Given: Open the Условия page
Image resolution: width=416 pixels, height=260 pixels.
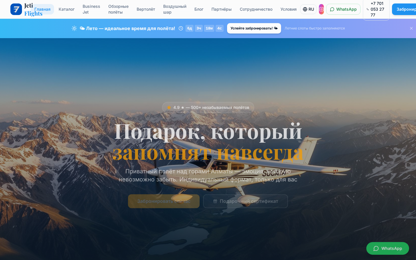Looking at the screenshot, I should (288, 9).
